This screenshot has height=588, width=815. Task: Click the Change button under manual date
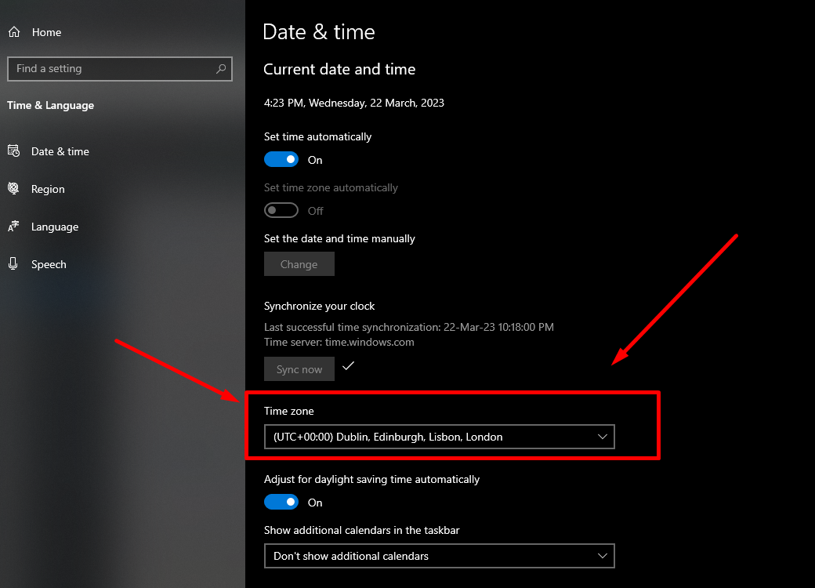point(299,263)
